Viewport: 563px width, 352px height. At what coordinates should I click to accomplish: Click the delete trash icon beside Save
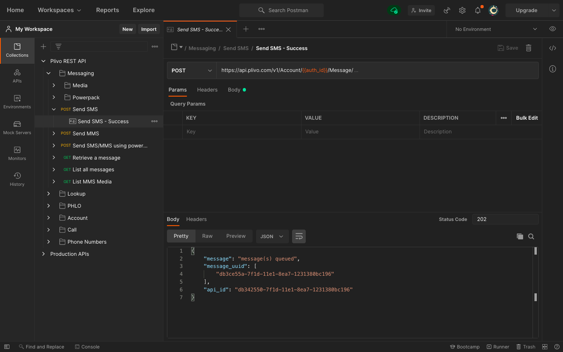(529, 48)
